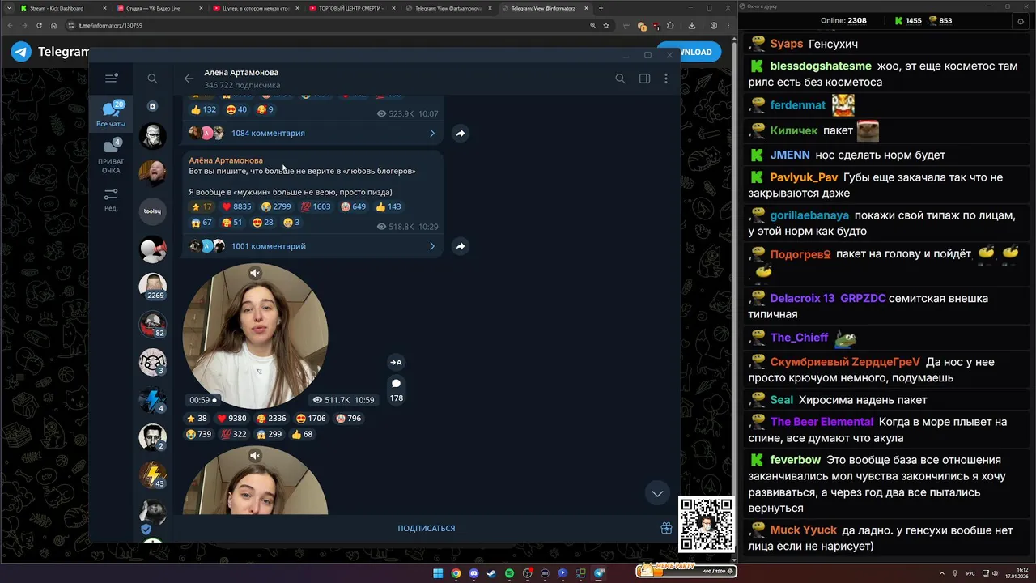The height and width of the screenshot is (583, 1036).
Task: Click the Алёна Артамонова channel title
Action: click(x=241, y=72)
